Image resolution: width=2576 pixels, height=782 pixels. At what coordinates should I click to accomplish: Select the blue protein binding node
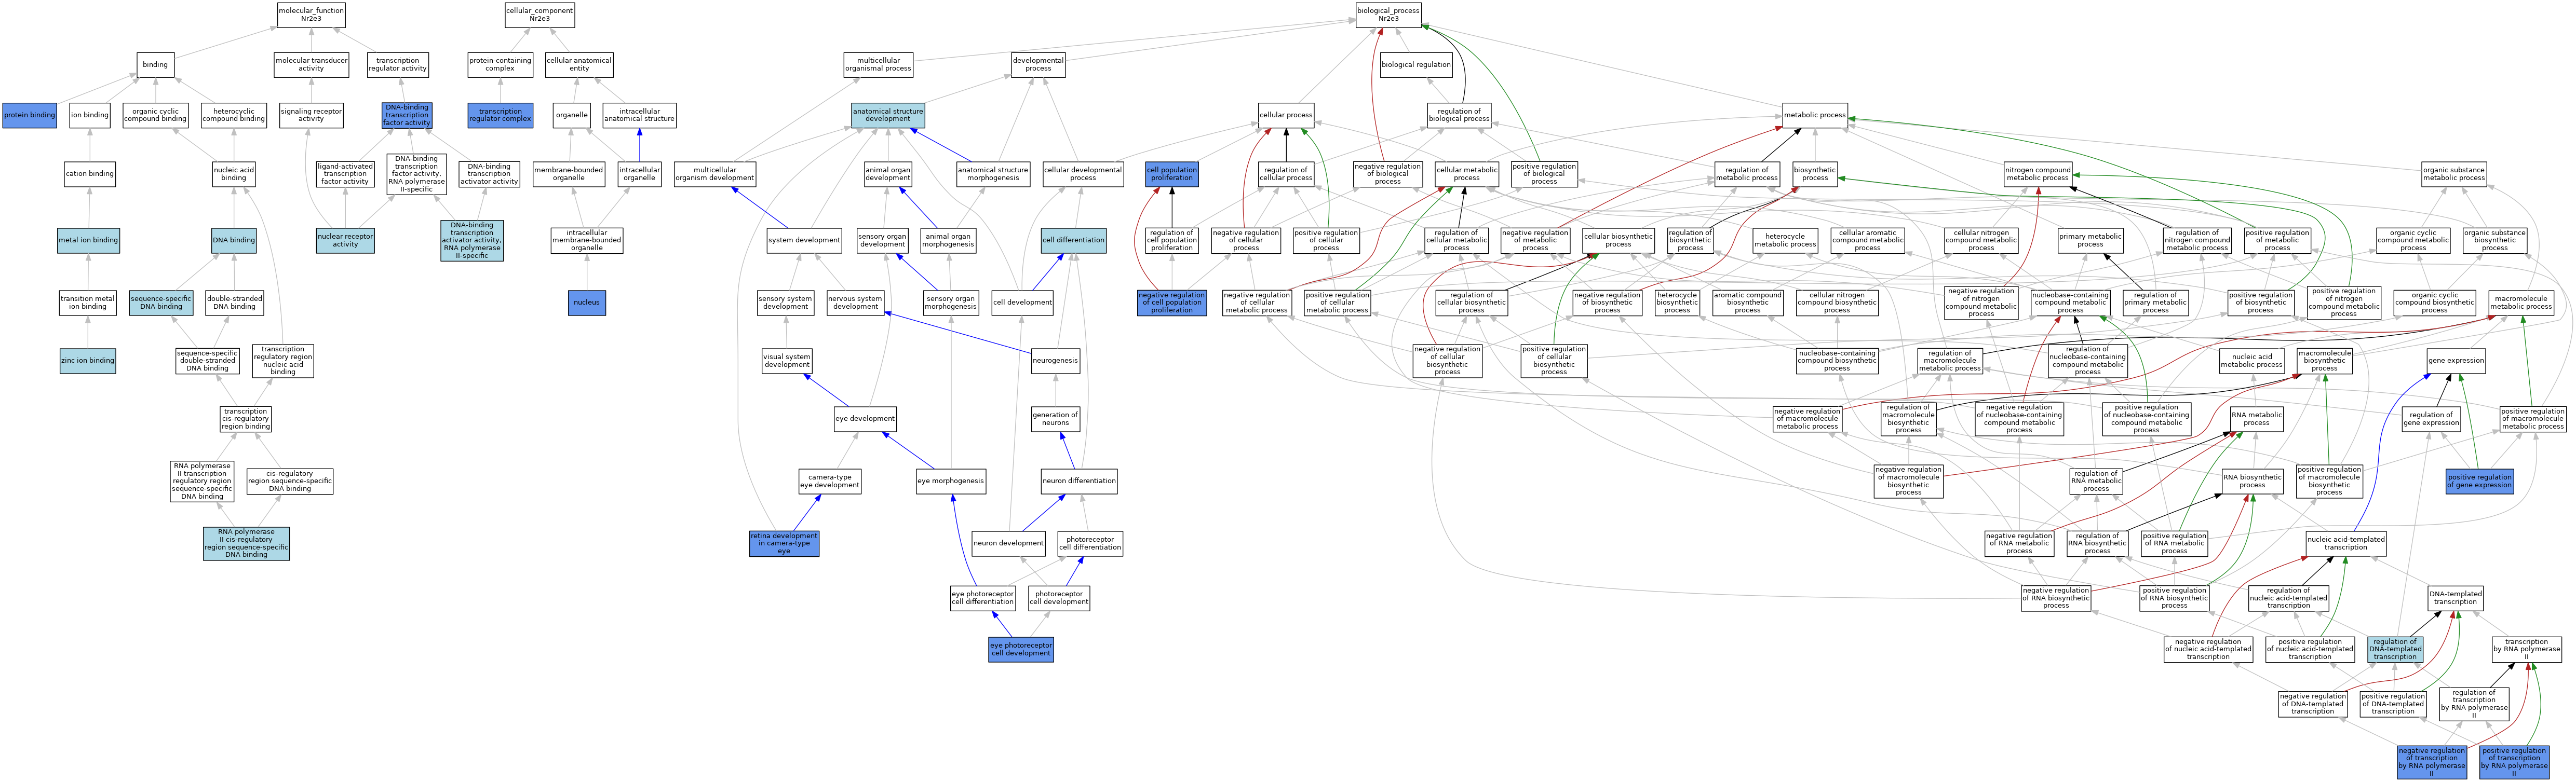pos(29,115)
